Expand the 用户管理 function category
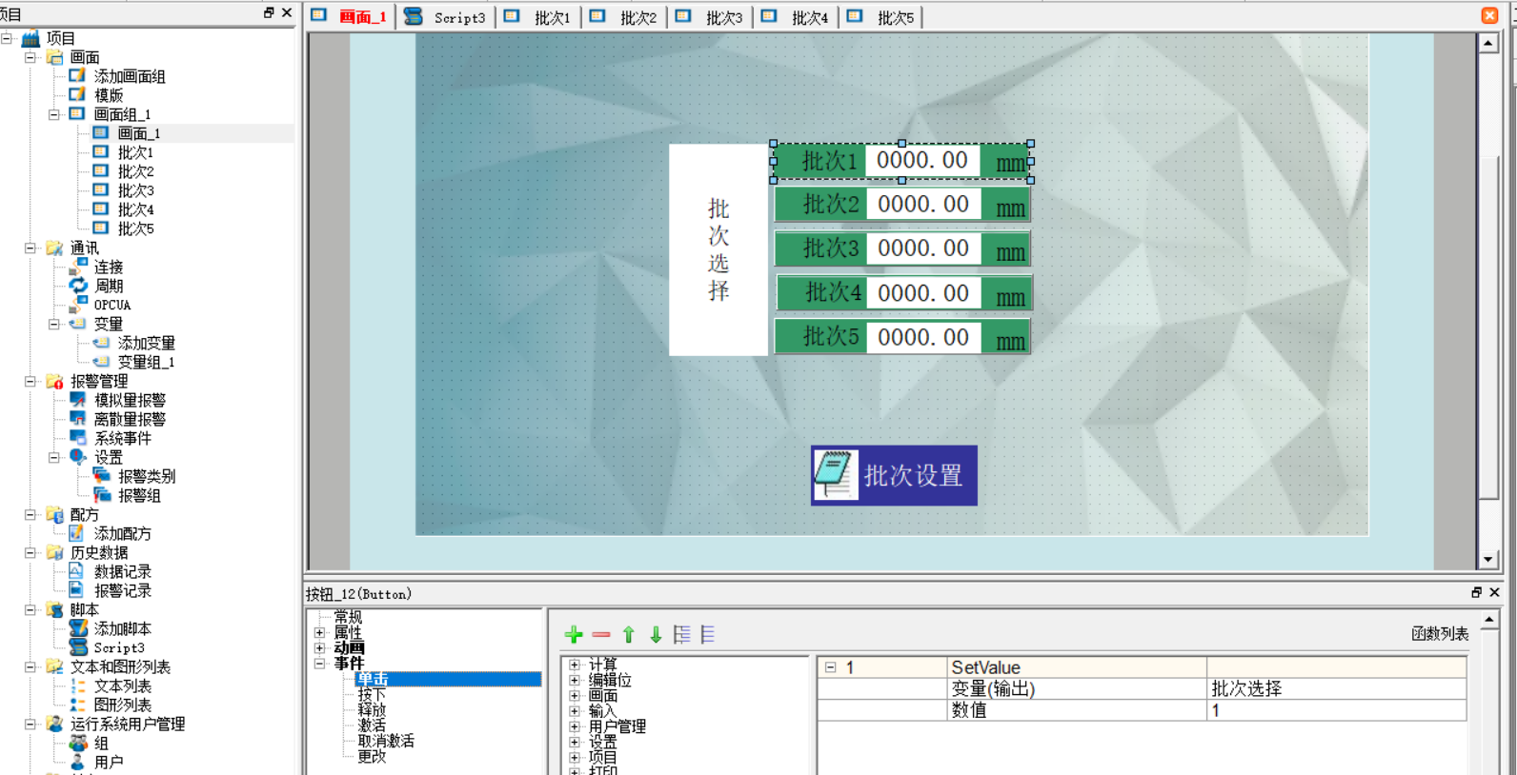This screenshot has height=775, width=1517. coord(575,726)
